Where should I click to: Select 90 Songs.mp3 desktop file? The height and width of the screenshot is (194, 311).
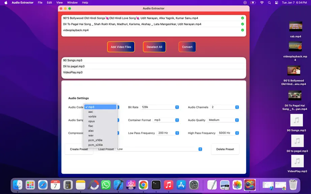[x=296, y=123]
